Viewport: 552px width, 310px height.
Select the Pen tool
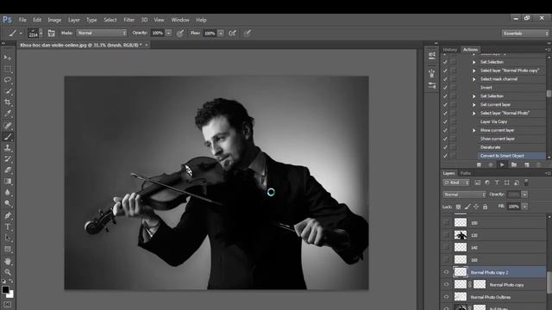coord(8,215)
